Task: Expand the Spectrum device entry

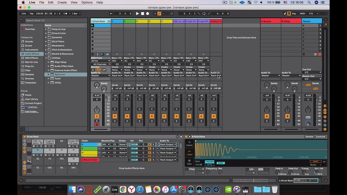Action: pos(49,74)
